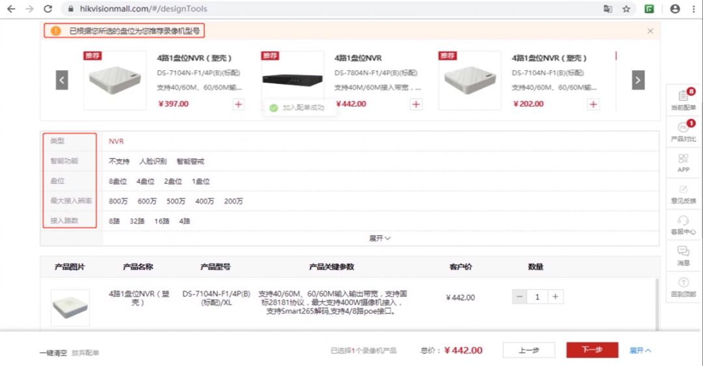The height and width of the screenshot is (366, 703).
Task: Open the product comparison sidebar icon
Action: tap(683, 131)
